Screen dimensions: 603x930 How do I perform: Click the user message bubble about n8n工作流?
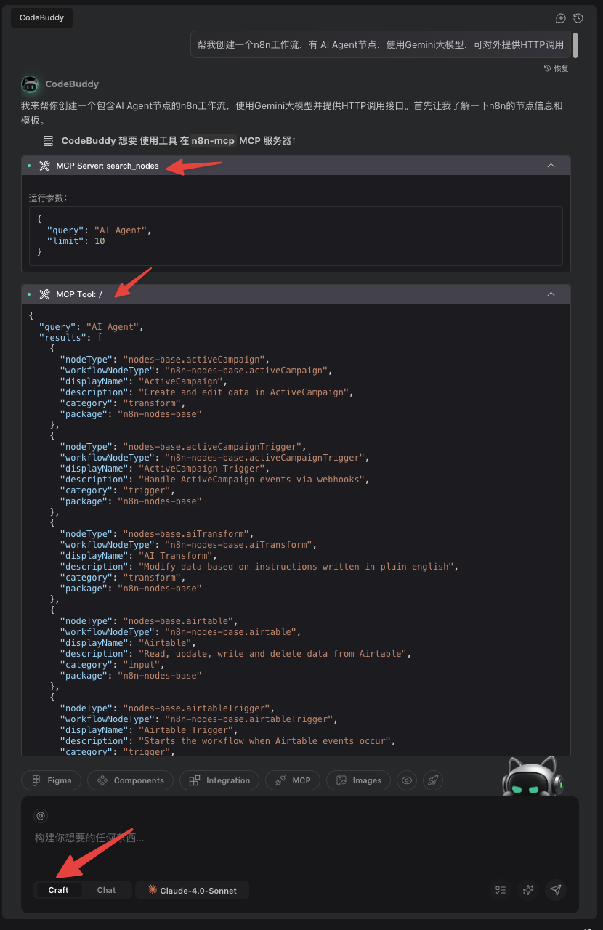(380, 44)
